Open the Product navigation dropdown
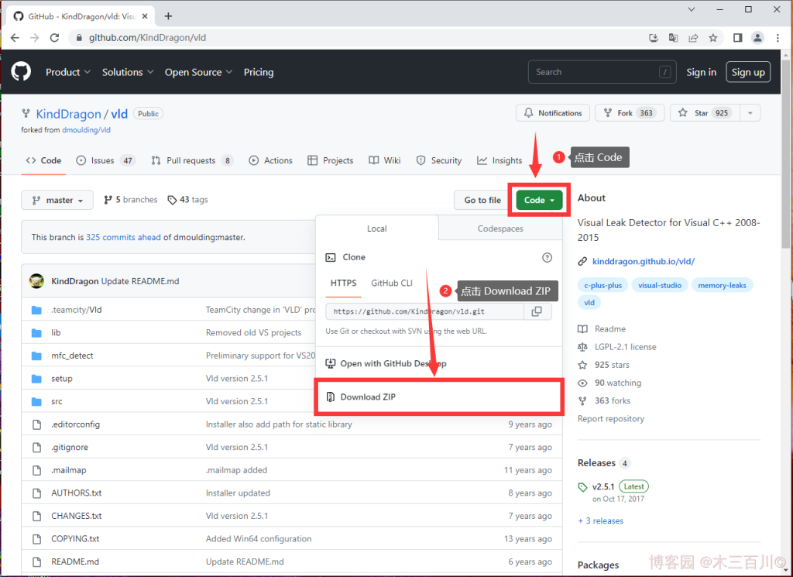The image size is (793, 577). click(x=68, y=72)
